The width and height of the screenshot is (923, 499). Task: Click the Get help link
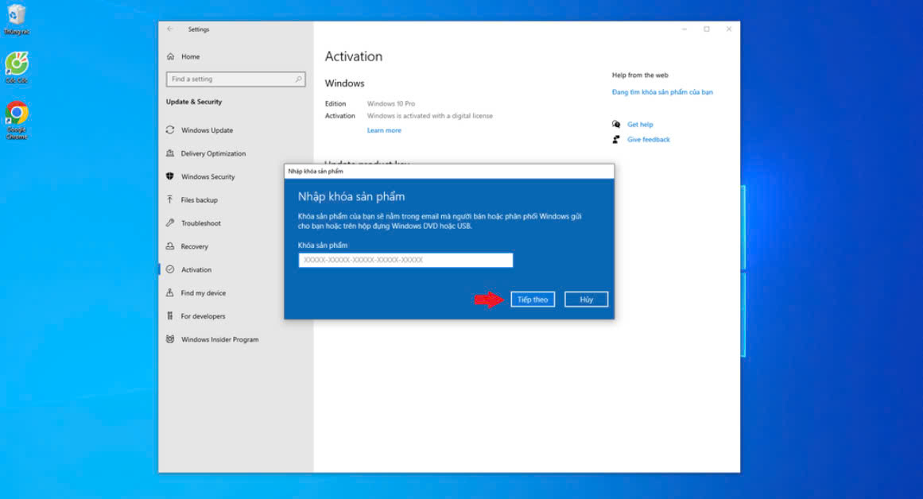(640, 125)
